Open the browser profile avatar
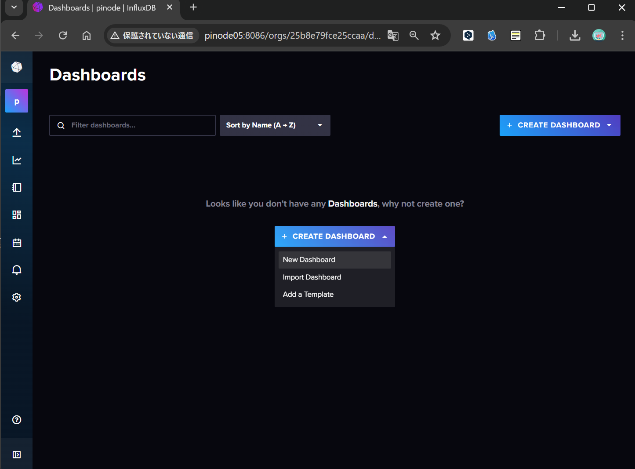This screenshot has height=469, width=635. point(599,36)
